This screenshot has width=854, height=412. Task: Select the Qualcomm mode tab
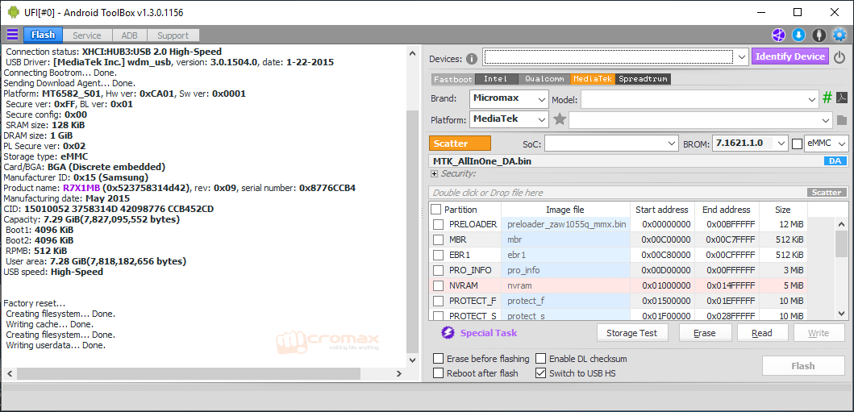tap(544, 79)
